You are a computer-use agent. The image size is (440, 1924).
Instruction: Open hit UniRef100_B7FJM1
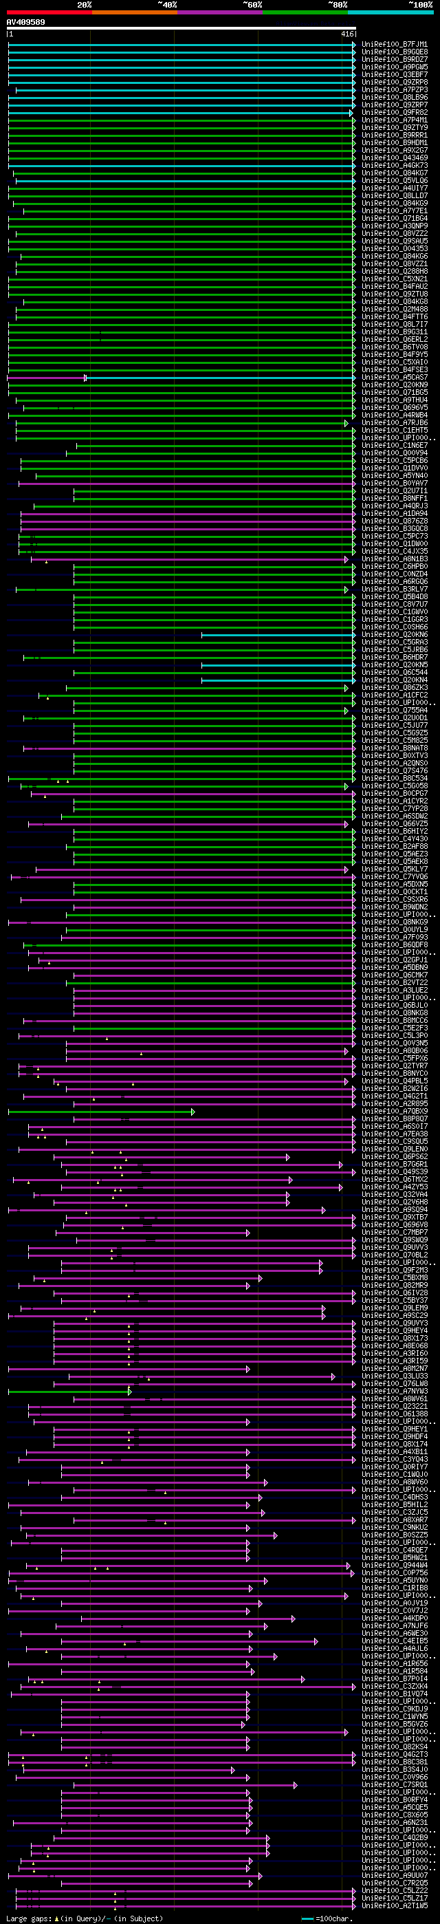click(x=395, y=45)
